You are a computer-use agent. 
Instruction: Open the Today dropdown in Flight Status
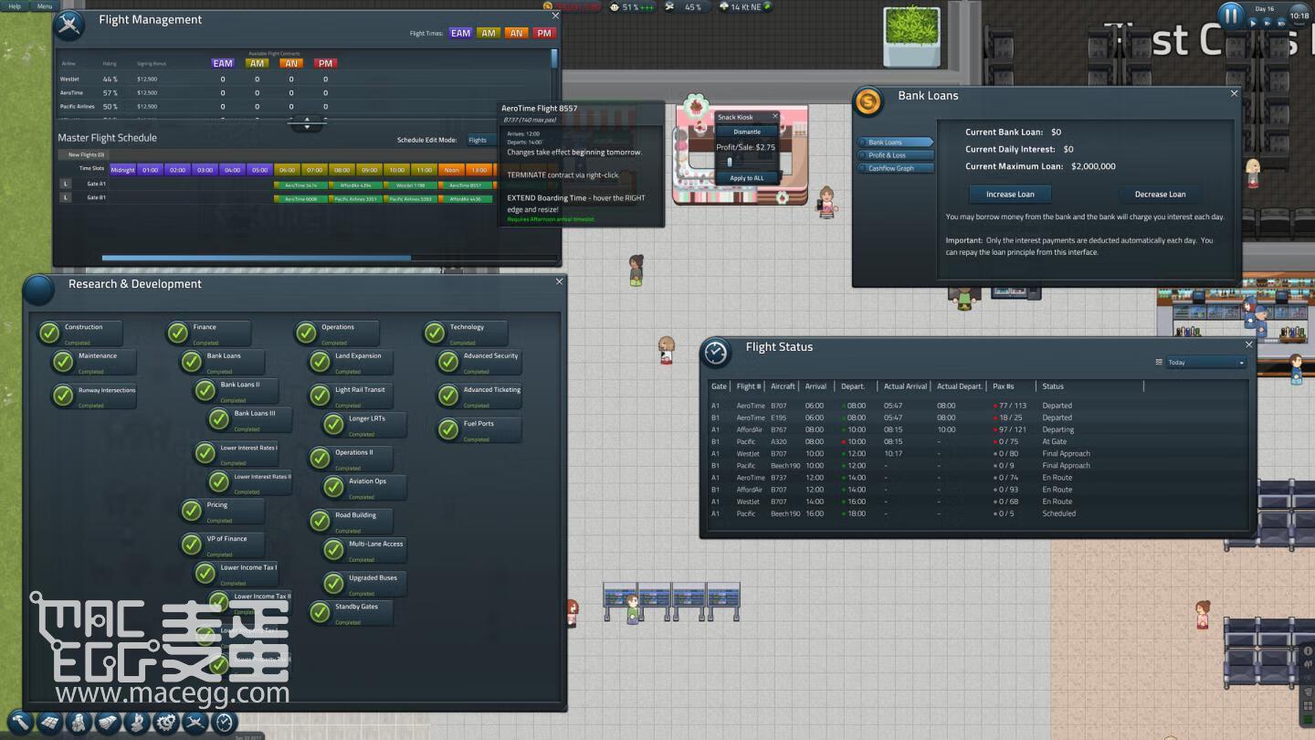[1205, 363]
